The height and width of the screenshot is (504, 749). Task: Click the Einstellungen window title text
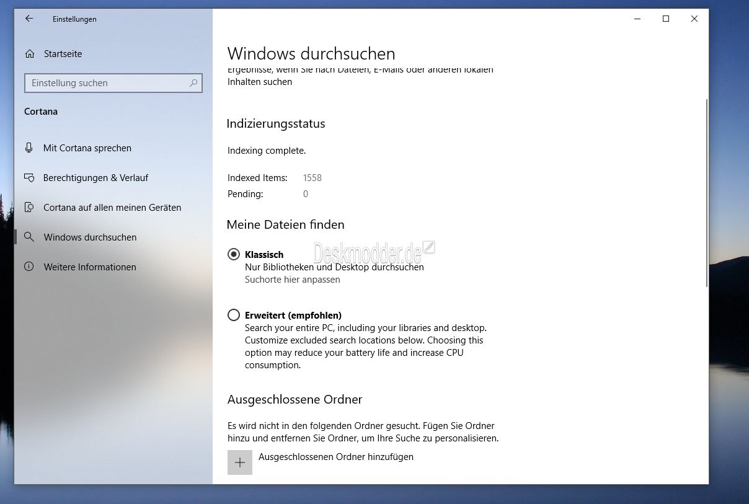point(74,19)
